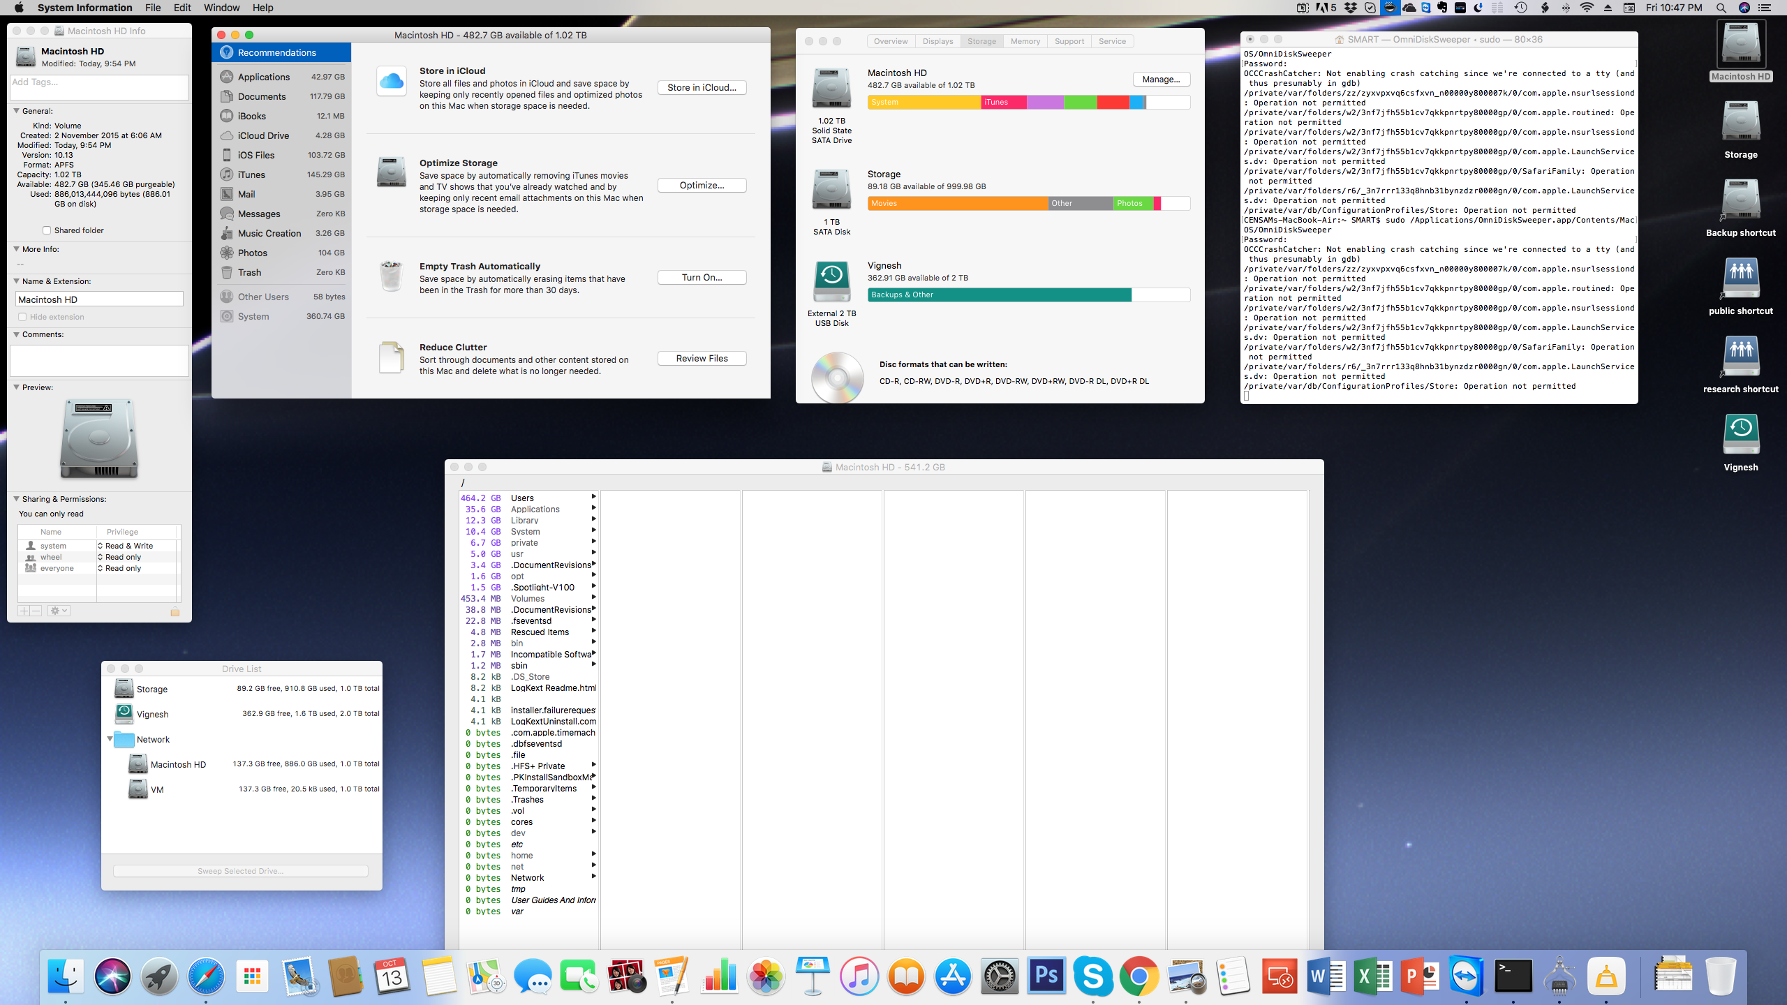Image resolution: width=1787 pixels, height=1005 pixels.
Task: Click the yellow System segment of storage bar
Action: 924,102
